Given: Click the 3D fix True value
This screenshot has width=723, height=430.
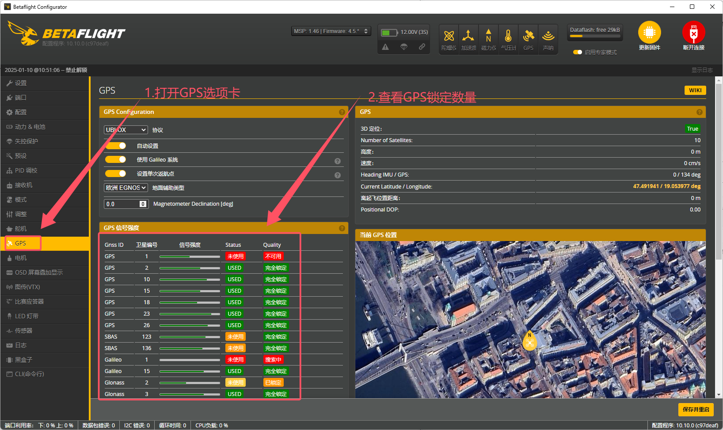Looking at the screenshot, I should click(693, 129).
